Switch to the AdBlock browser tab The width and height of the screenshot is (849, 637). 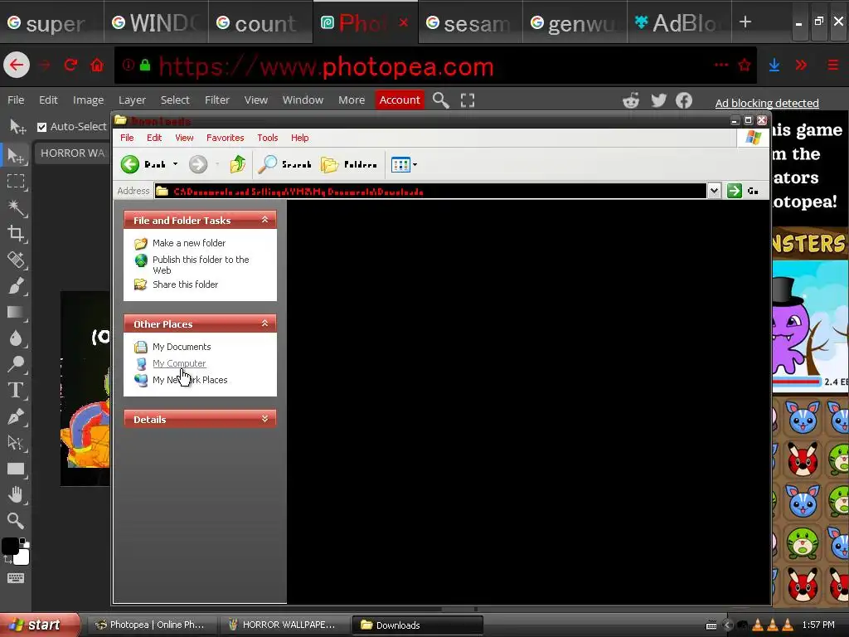coord(679,22)
